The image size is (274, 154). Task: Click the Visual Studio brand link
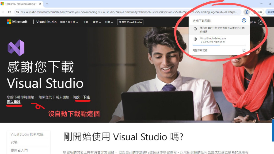click(46, 22)
